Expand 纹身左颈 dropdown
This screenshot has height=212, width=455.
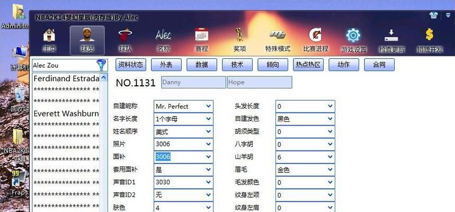(330, 195)
